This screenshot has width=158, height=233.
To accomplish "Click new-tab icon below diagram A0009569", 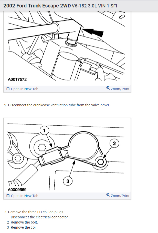I will (x=8, y=196).
